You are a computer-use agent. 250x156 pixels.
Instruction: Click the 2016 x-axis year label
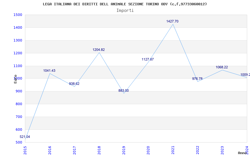point(50,150)
